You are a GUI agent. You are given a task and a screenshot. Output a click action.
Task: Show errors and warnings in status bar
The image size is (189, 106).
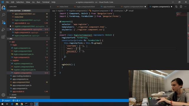16,101
